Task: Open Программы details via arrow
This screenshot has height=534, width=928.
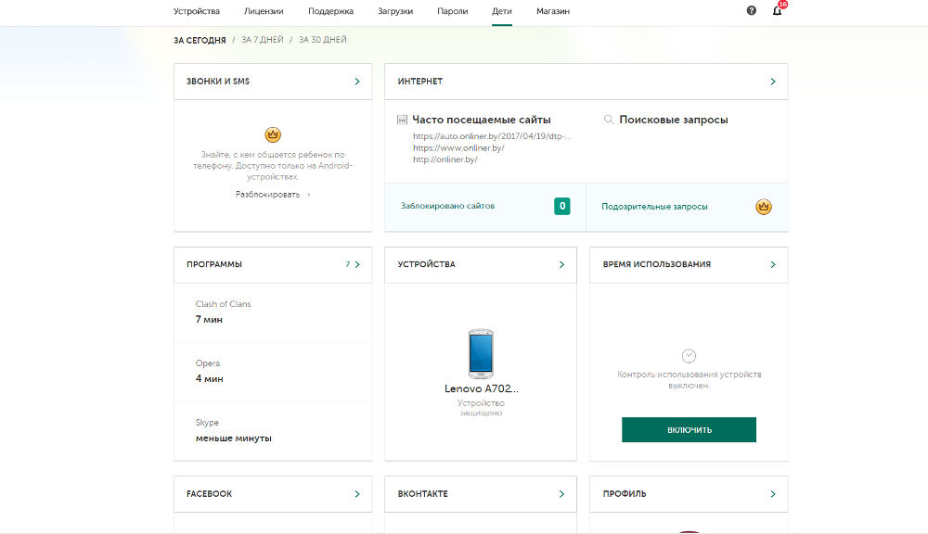Action: pyautogui.click(x=357, y=264)
